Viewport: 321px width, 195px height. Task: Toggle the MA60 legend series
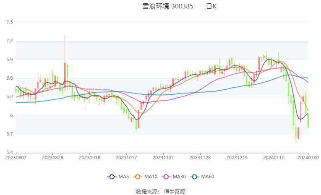pyautogui.click(x=202, y=177)
